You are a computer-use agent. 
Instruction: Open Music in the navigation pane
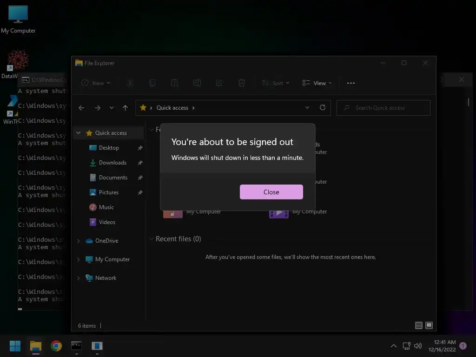pyautogui.click(x=106, y=207)
